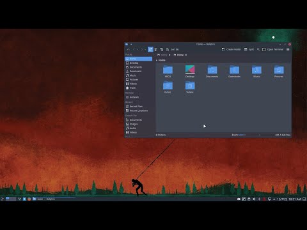The width and height of the screenshot is (307, 230).
Task: Select Videos under Places
Action: [138, 84]
